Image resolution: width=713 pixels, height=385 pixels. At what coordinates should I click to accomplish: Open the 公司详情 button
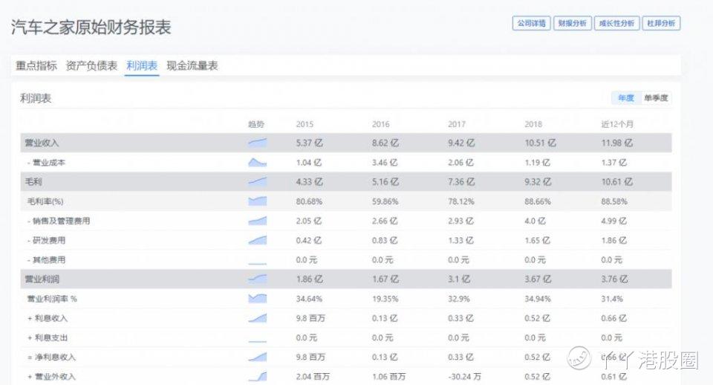coord(531,23)
